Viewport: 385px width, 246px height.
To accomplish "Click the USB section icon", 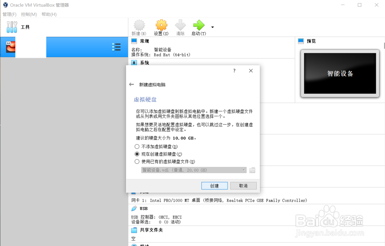I will pos(134,208).
